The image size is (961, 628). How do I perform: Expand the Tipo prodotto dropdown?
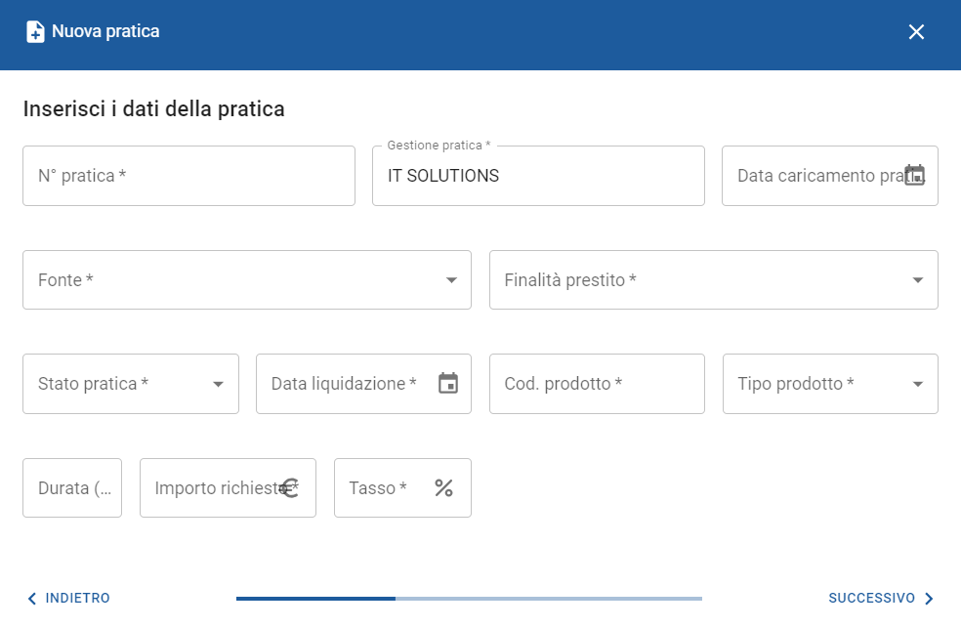pos(917,385)
